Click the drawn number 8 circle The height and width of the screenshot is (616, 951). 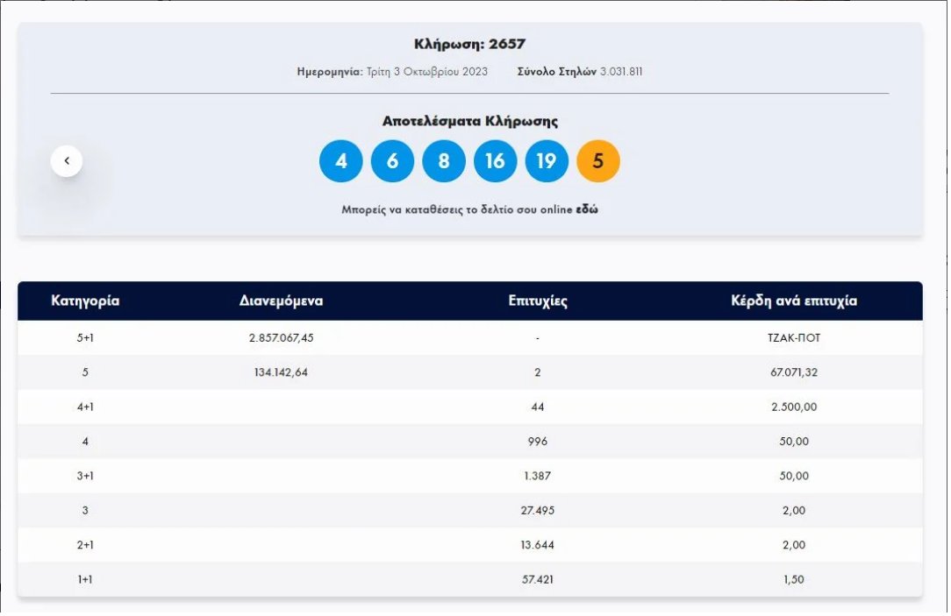click(444, 161)
